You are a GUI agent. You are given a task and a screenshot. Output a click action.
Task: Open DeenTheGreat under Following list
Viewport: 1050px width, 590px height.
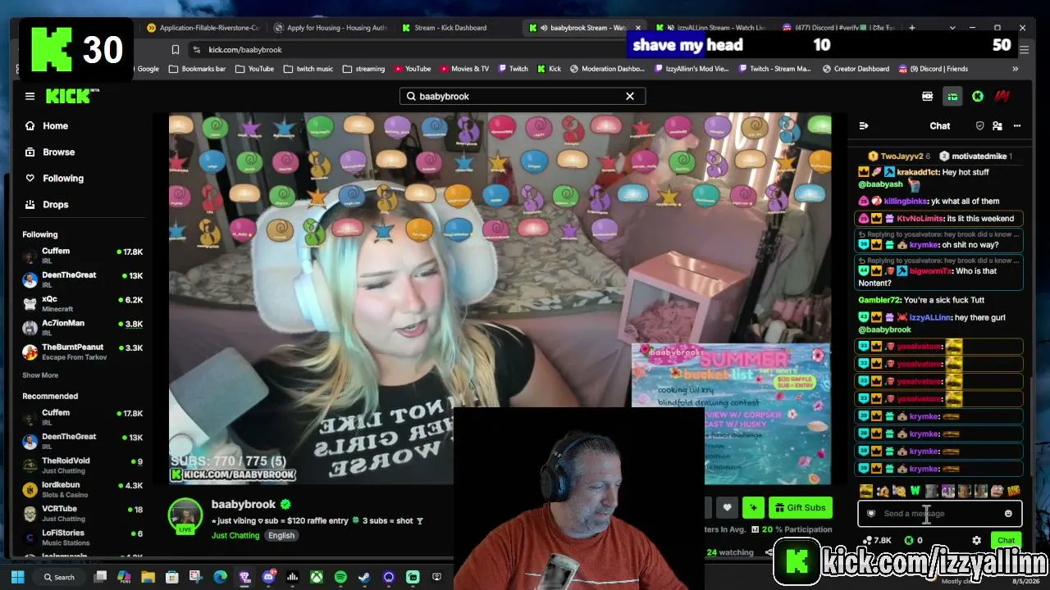click(x=82, y=279)
